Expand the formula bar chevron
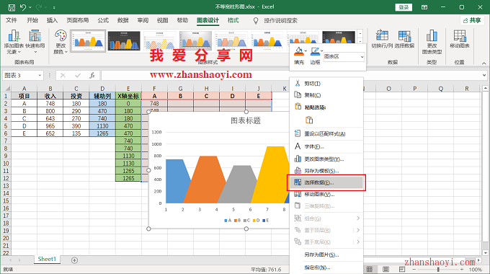This screenshot has height=274, width=490. click(x=484, y=76)
